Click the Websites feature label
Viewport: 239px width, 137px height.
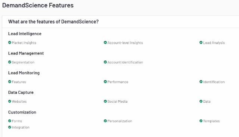pos(19,102)
